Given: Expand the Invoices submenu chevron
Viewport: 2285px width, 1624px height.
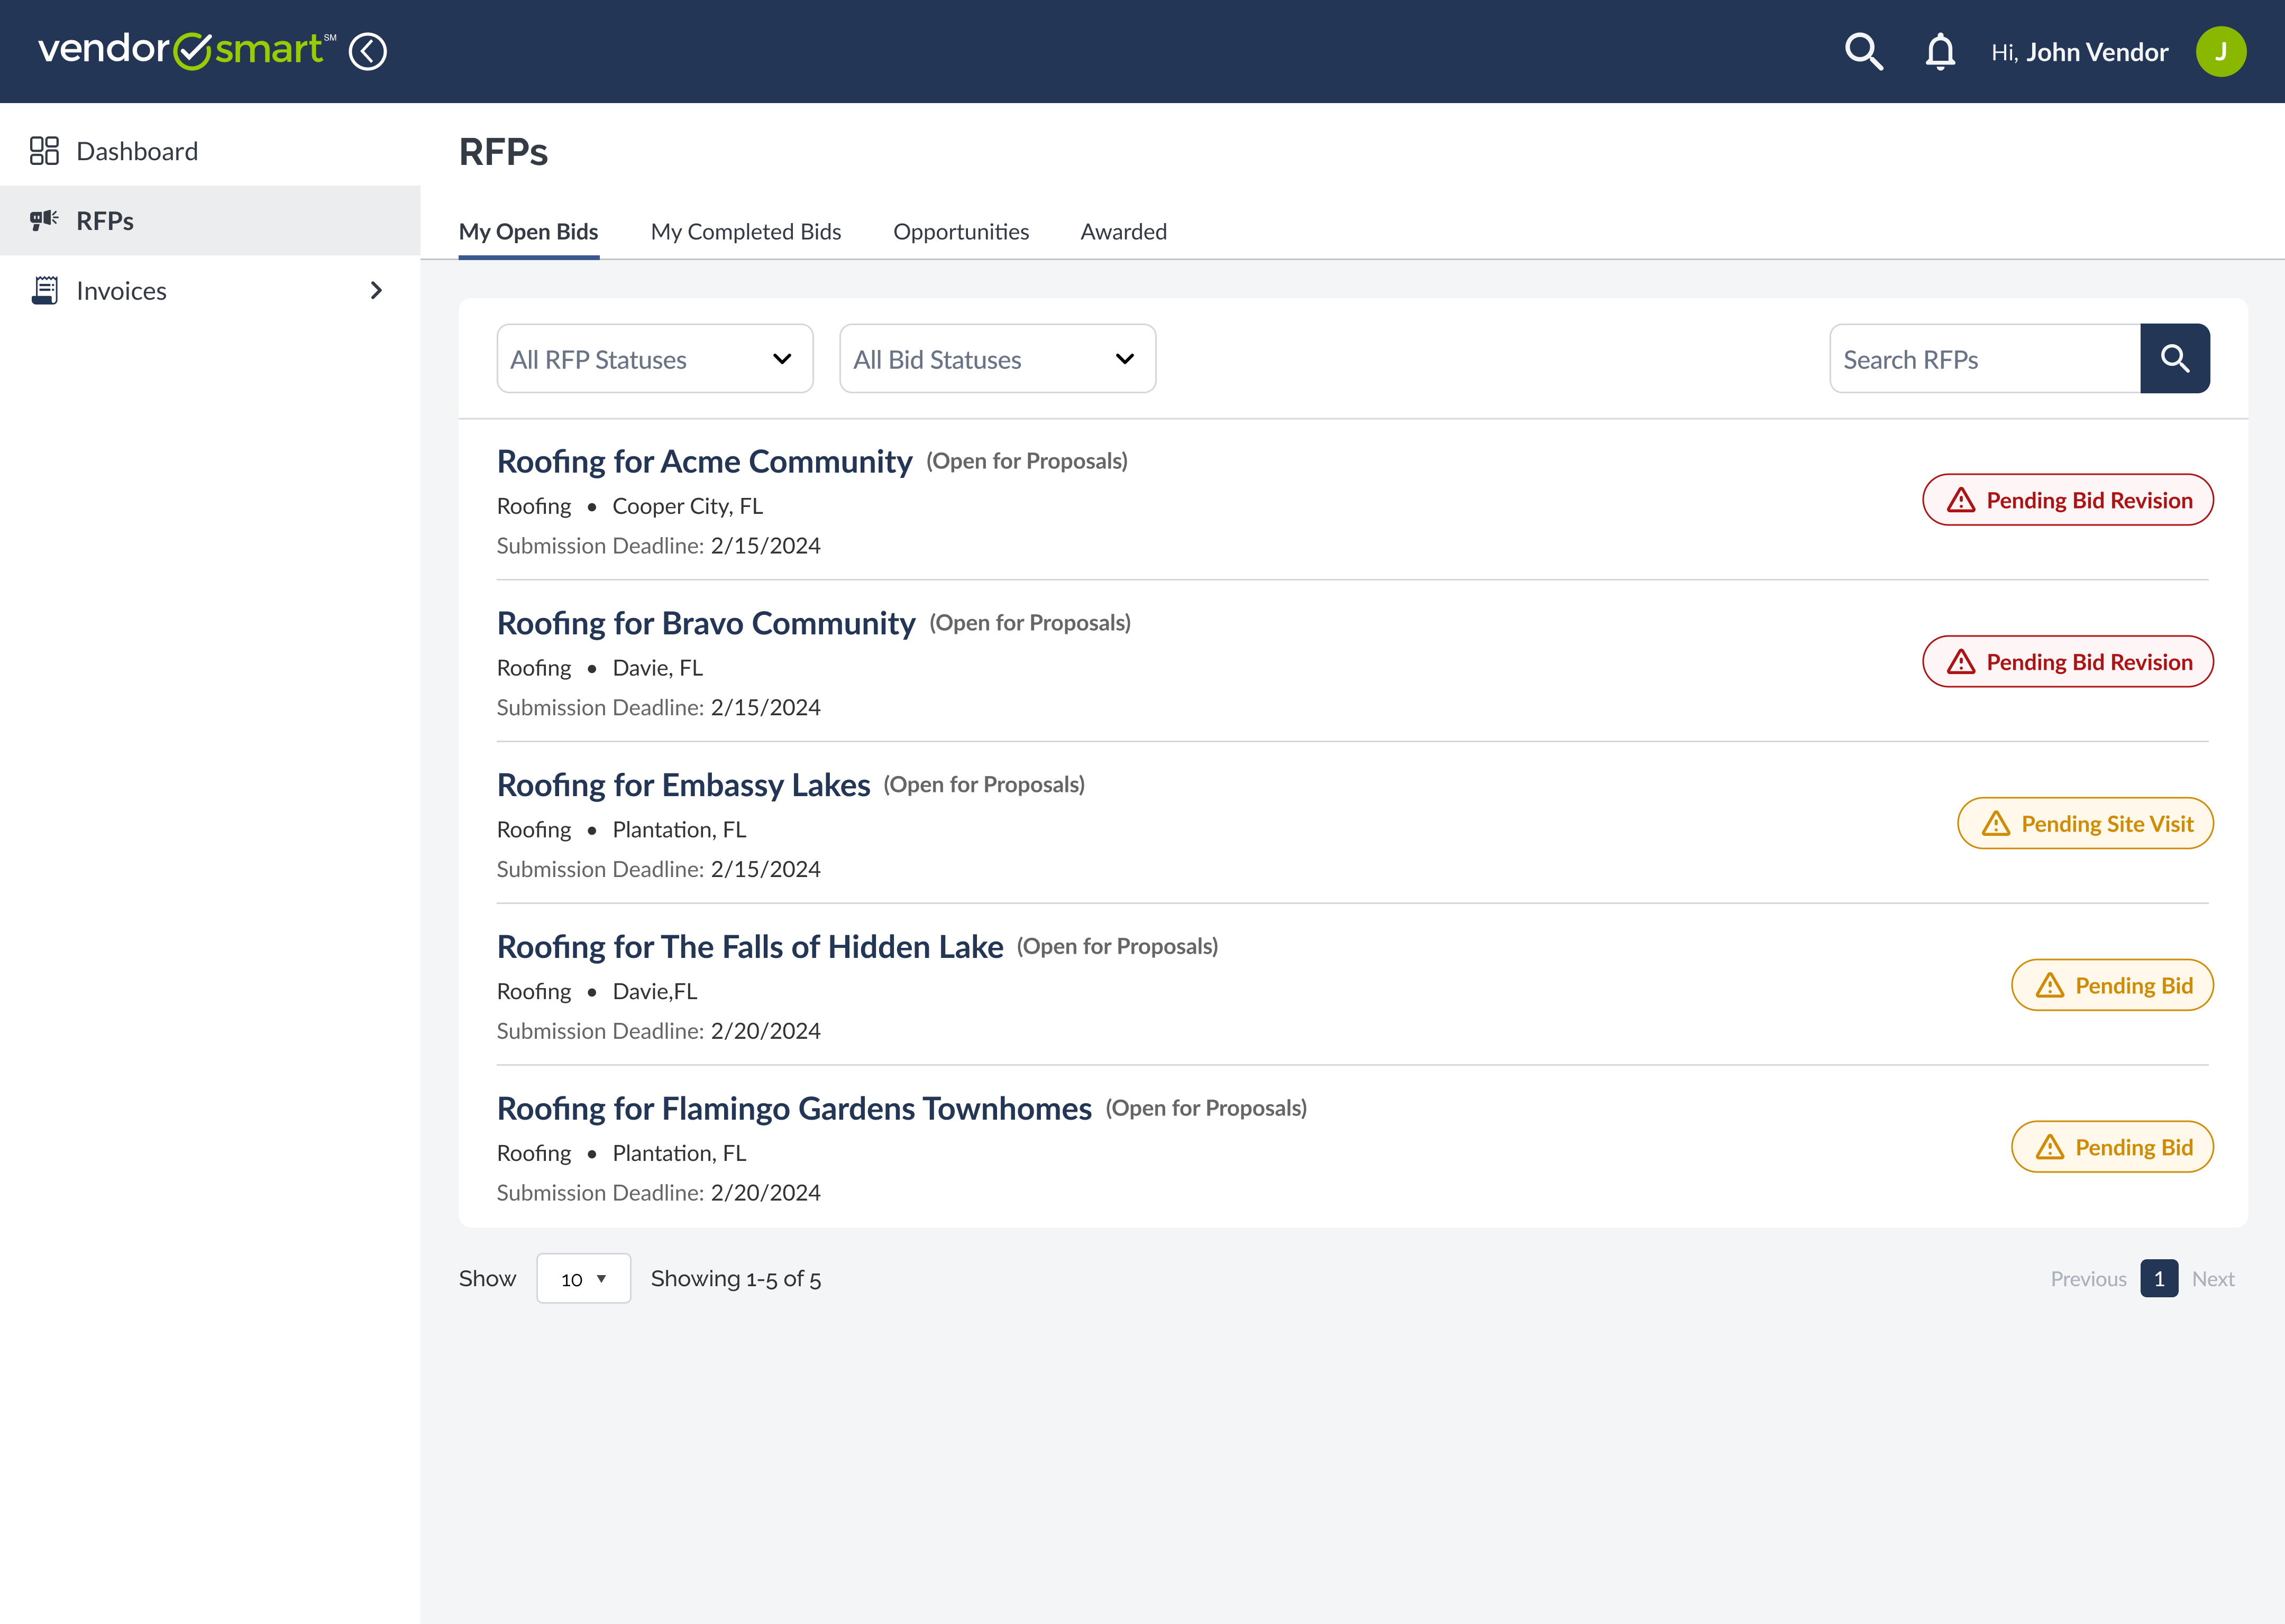Looking at the screenshot, I should (x=376, y=290).
